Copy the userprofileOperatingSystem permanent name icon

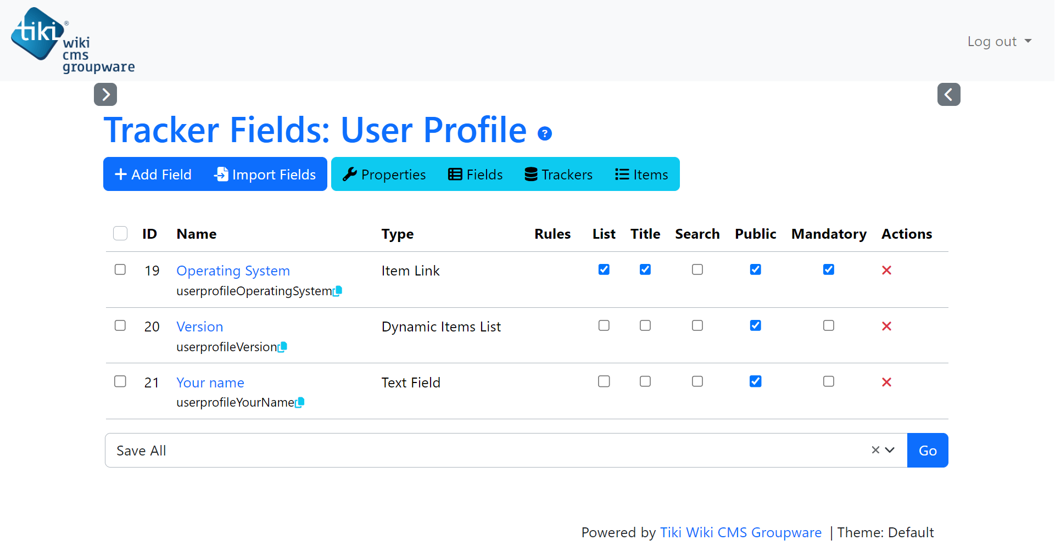click(338, 291)
